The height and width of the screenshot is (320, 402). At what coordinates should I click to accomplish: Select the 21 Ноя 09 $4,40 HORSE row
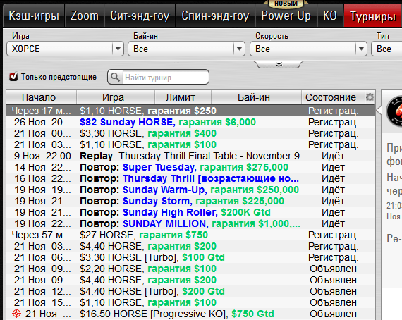click(x=190, y=280)
